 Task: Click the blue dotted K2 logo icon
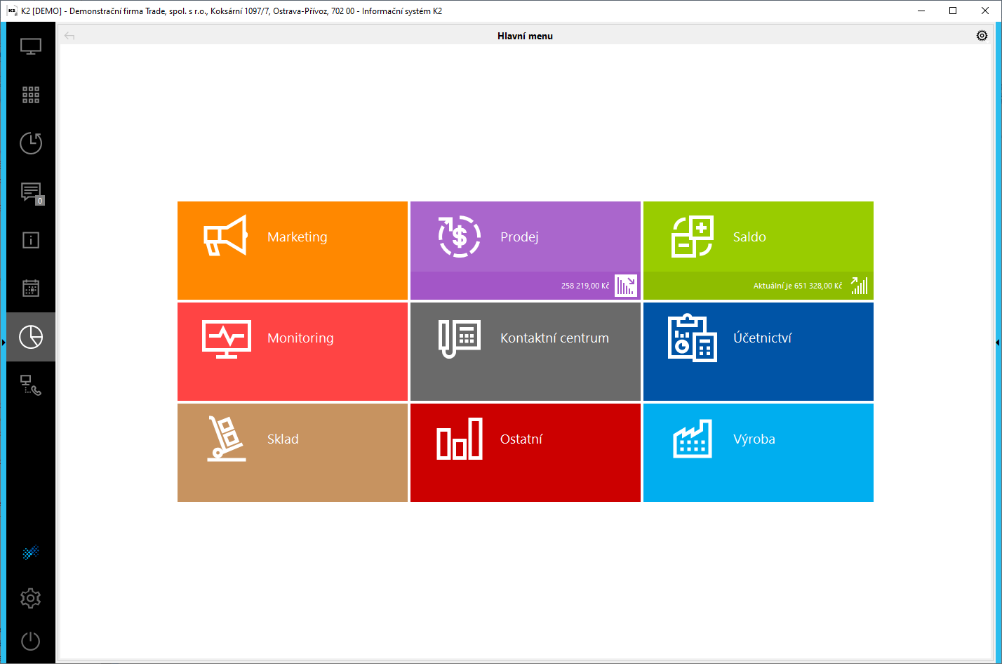point(30,553)
